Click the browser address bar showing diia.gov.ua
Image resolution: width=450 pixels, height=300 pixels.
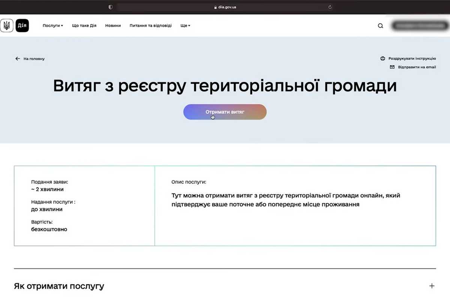click(225, 6)
